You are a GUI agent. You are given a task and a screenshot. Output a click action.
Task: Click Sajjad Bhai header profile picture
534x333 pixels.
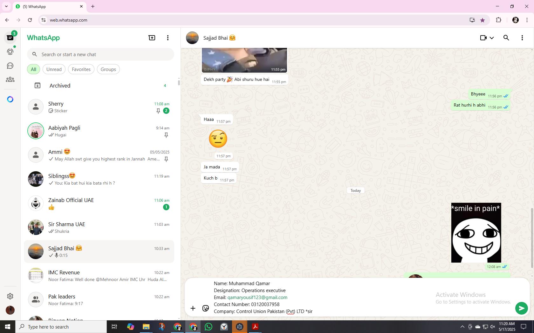[192, 38]
